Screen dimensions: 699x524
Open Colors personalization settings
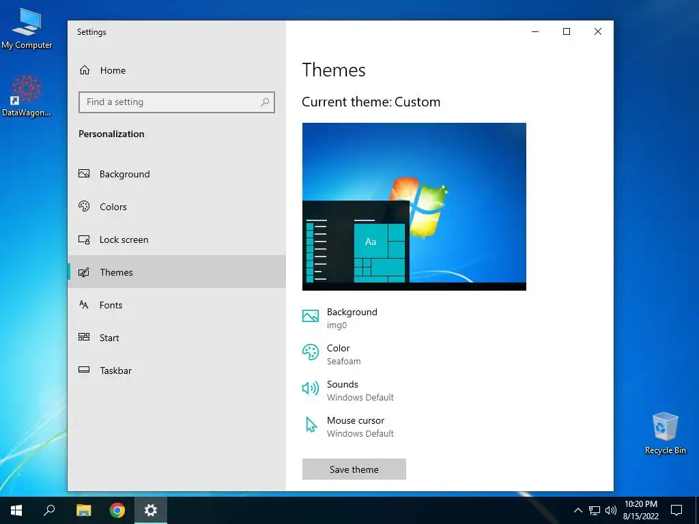pyautogui.click(x=177, y=207)
